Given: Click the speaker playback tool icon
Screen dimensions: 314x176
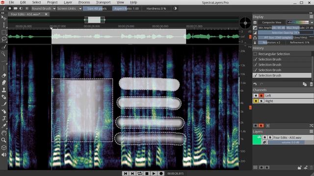Looking at the screenshot, I should pos(4,154).
